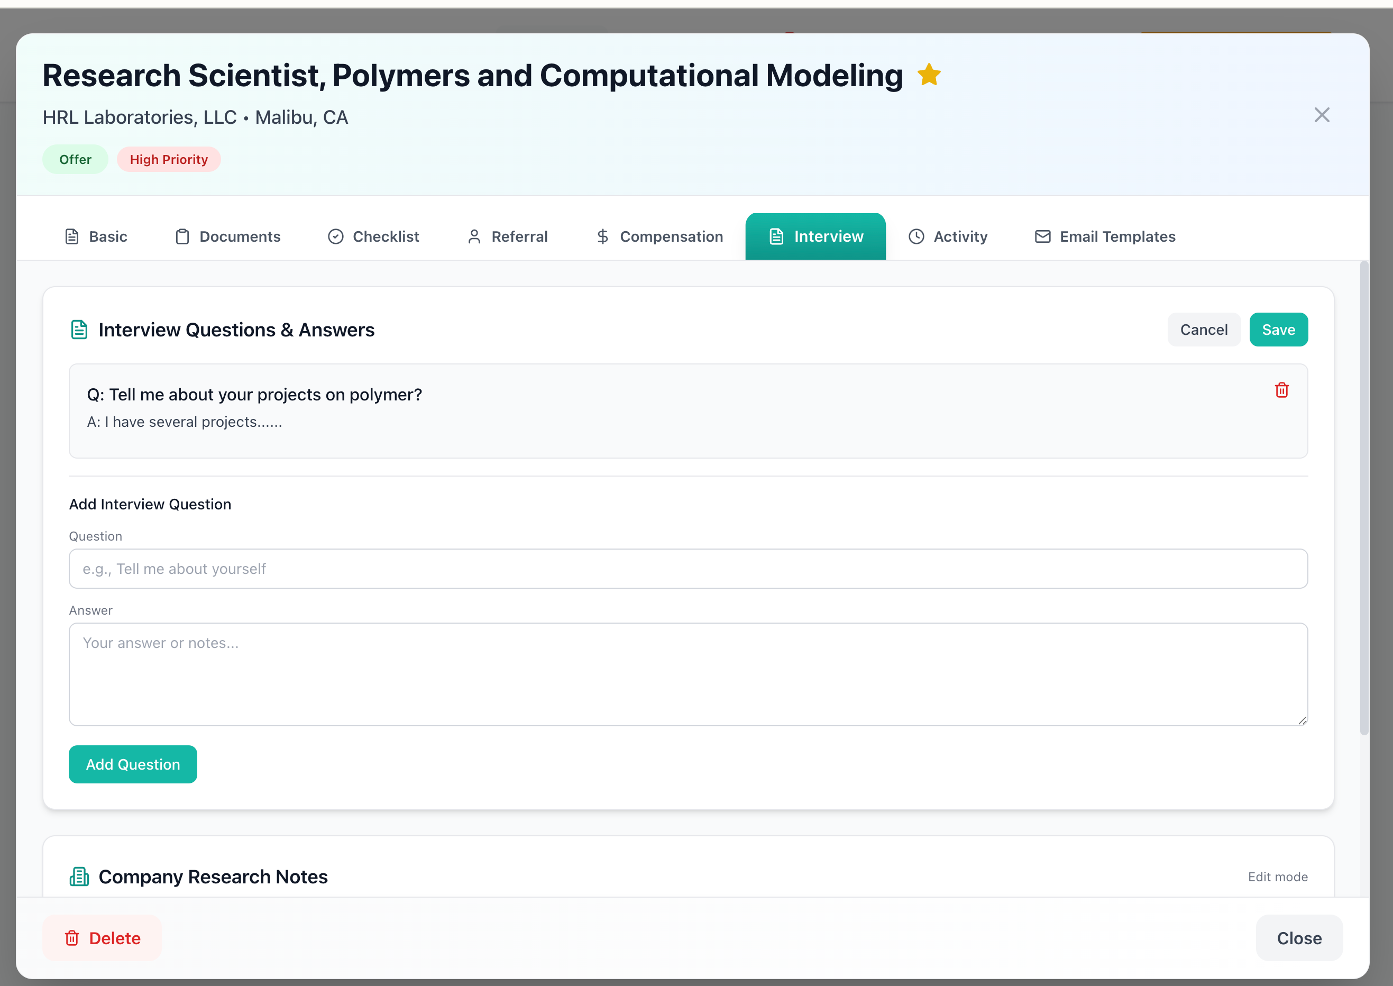This screenshot has height=986, width=1393.
Task: Click the High Priority badge
Action: pos(169,160)
